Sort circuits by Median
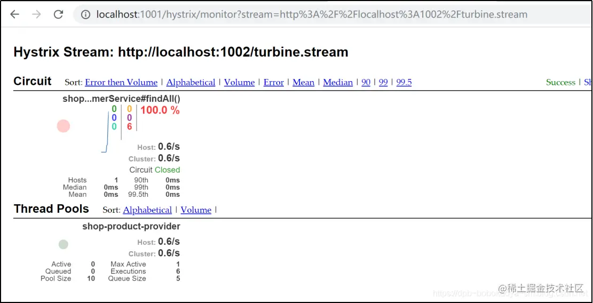This screenshot has height=303, width=593. click(338, 82)
